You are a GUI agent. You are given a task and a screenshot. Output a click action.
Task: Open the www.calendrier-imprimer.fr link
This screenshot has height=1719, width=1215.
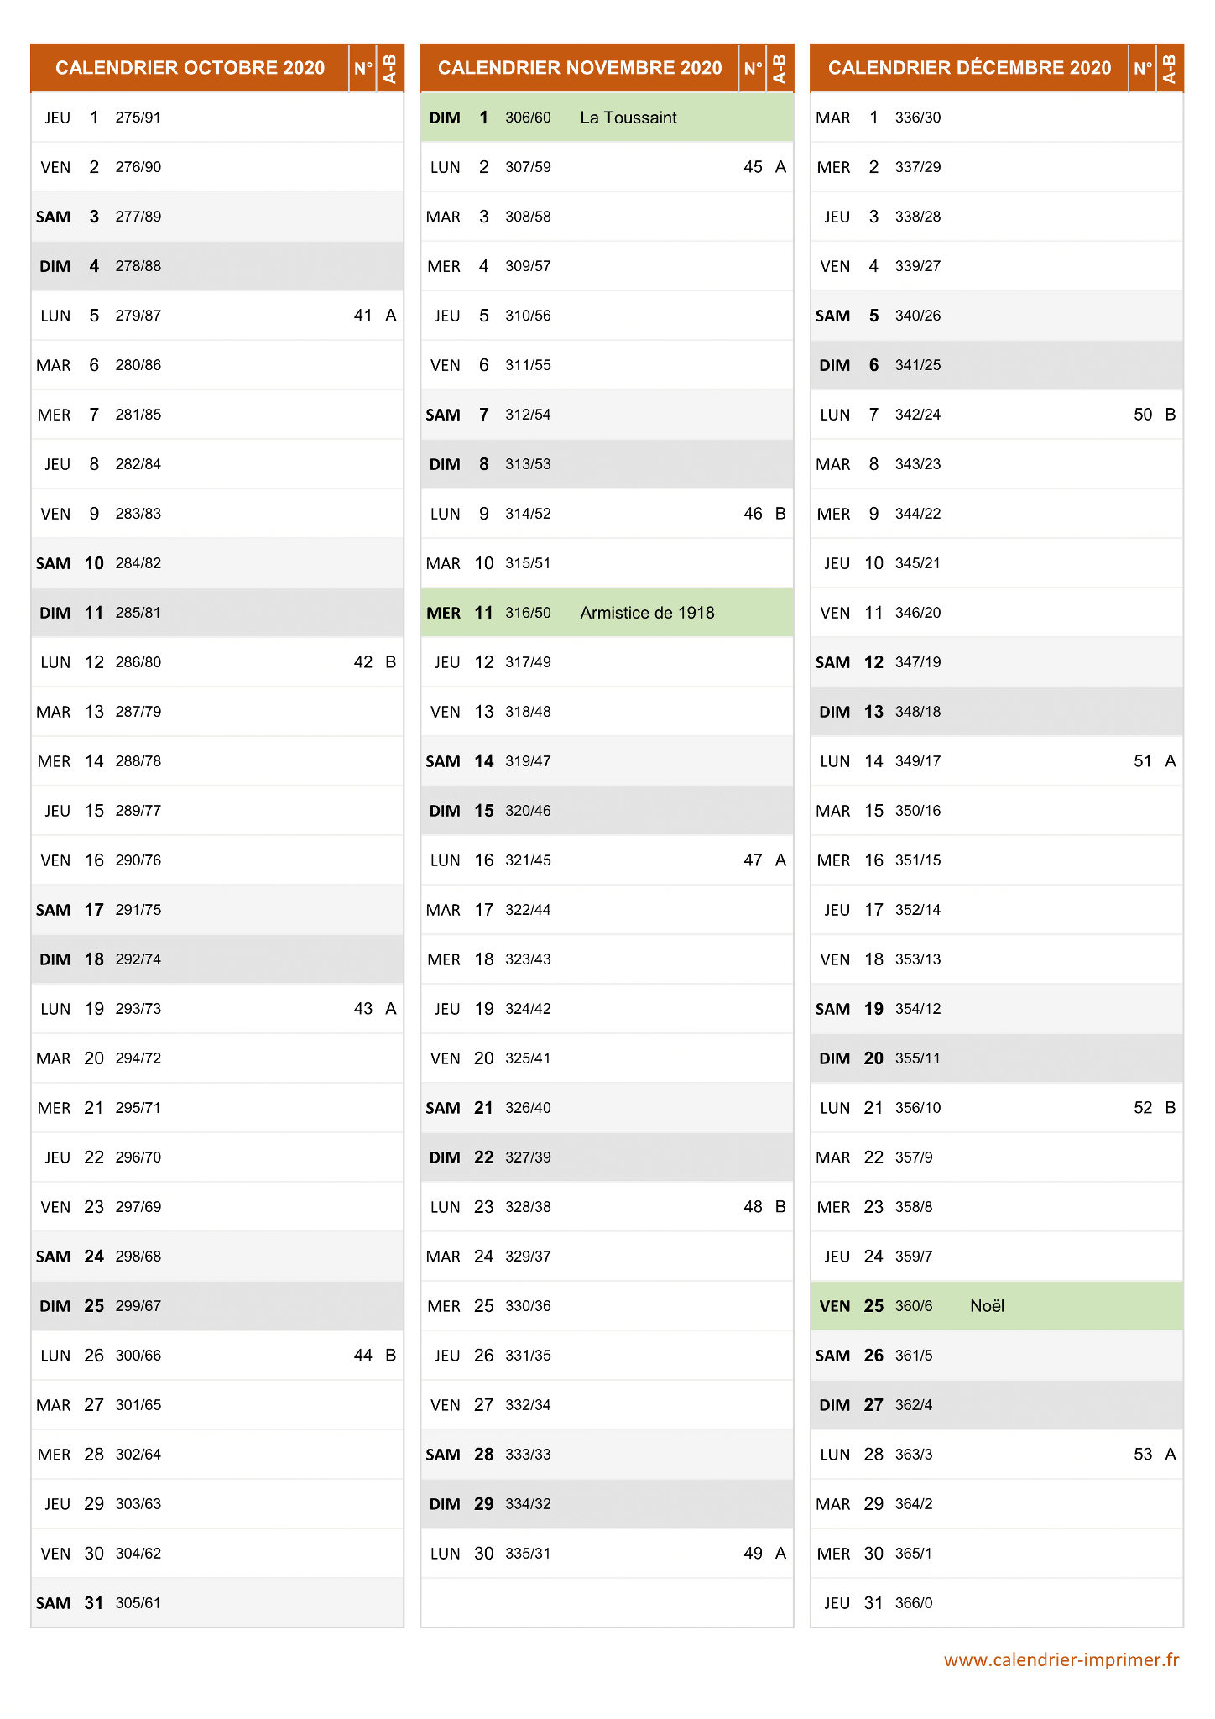tap(1061, 1659)
